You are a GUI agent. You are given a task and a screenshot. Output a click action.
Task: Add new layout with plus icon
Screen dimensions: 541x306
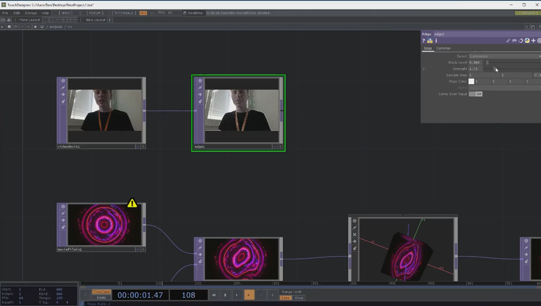pos(110,20)
